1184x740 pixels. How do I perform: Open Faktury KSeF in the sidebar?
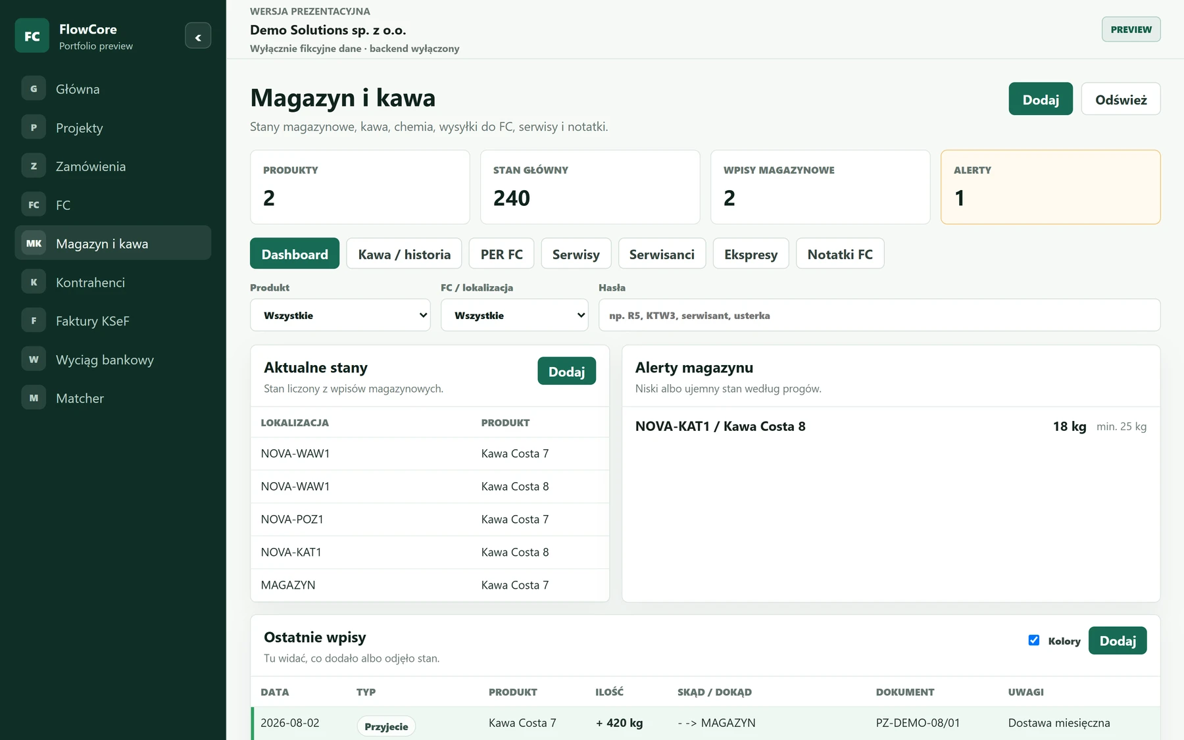pyautogui.click(x=113, y=321)
